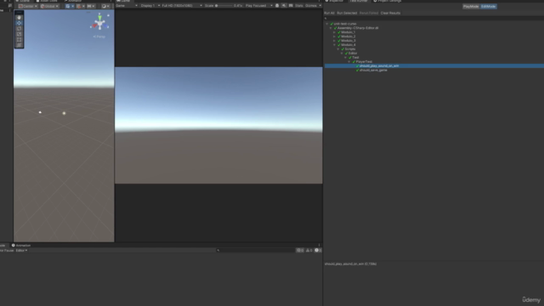Screen dimensions: 544x306
Task: Select EditMode in Test Runner
Action: (488, 7)
